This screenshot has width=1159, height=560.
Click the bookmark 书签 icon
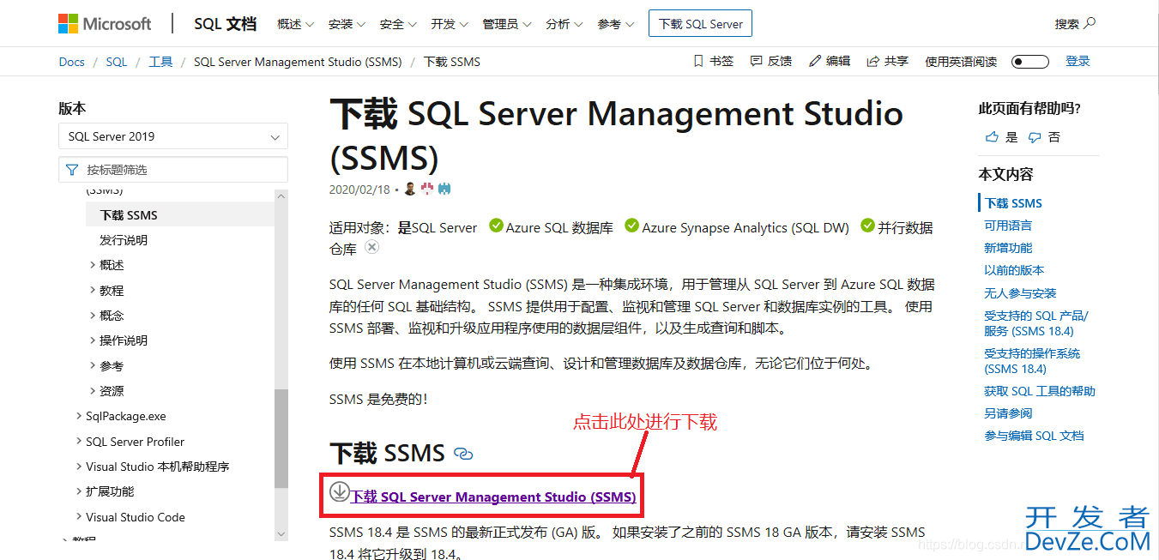697,61
